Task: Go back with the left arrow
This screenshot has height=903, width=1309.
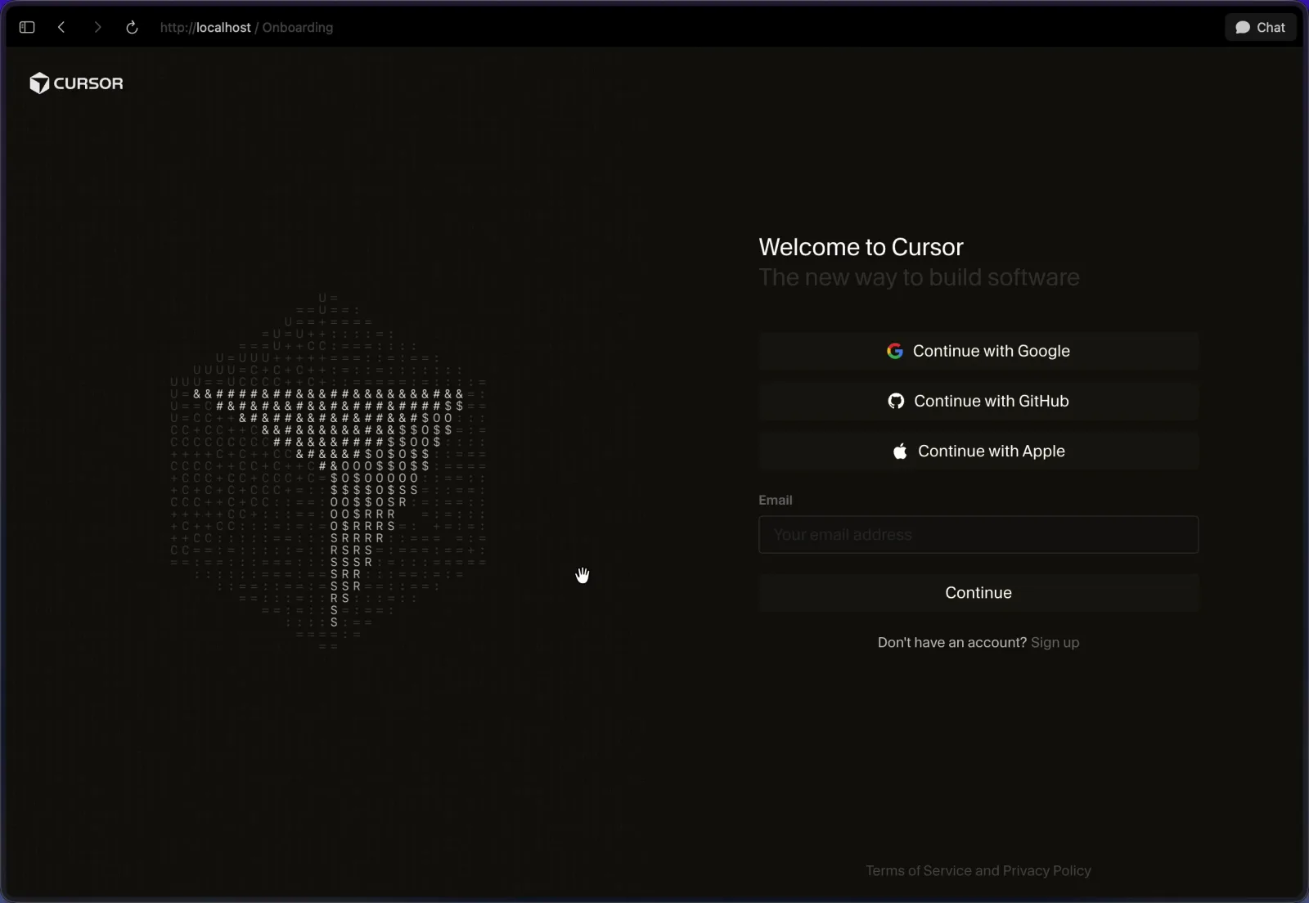Action: coord(61,27)
